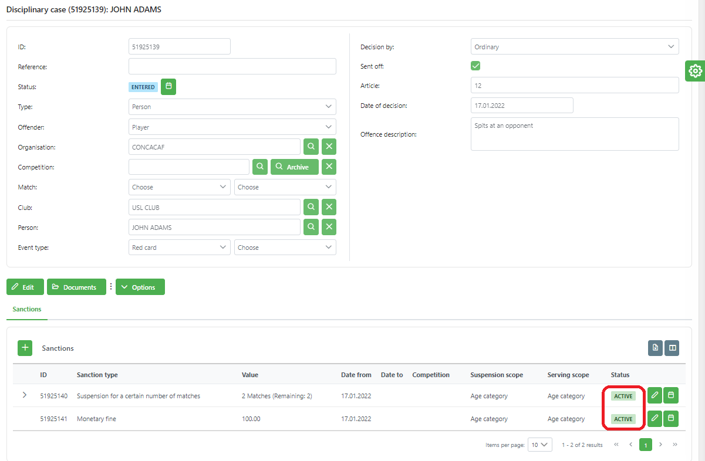705x461 pixels.
Task: Expand the suspension sanction row chevron
Action: point(24,395)
